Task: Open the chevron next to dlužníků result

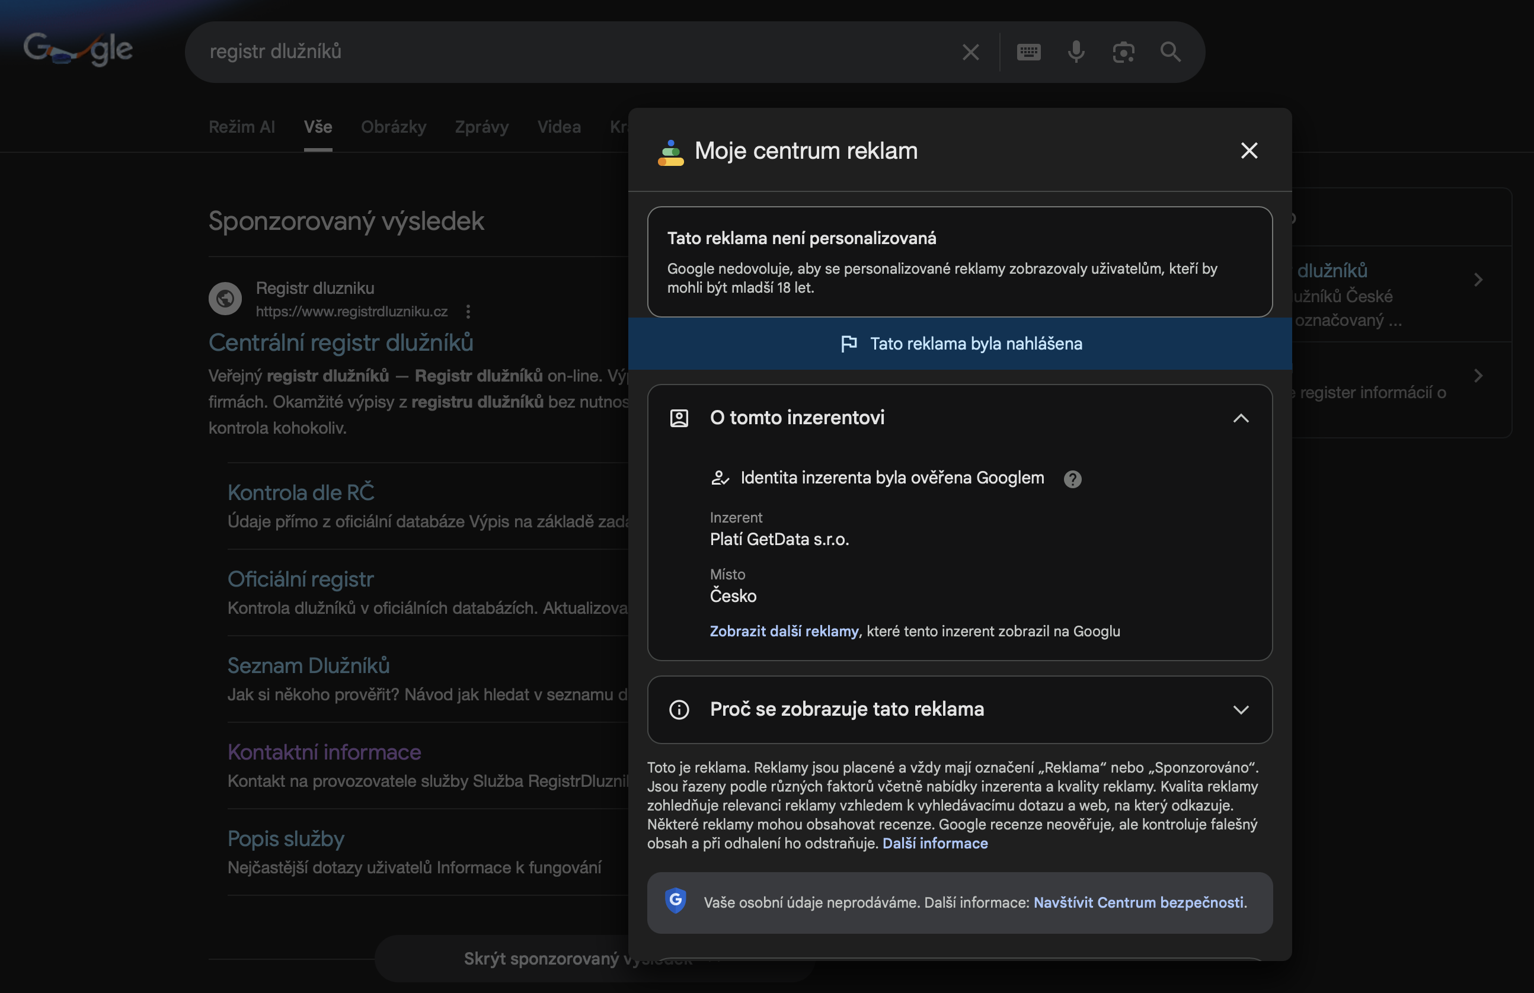Action: click(x=1478, y=280)
